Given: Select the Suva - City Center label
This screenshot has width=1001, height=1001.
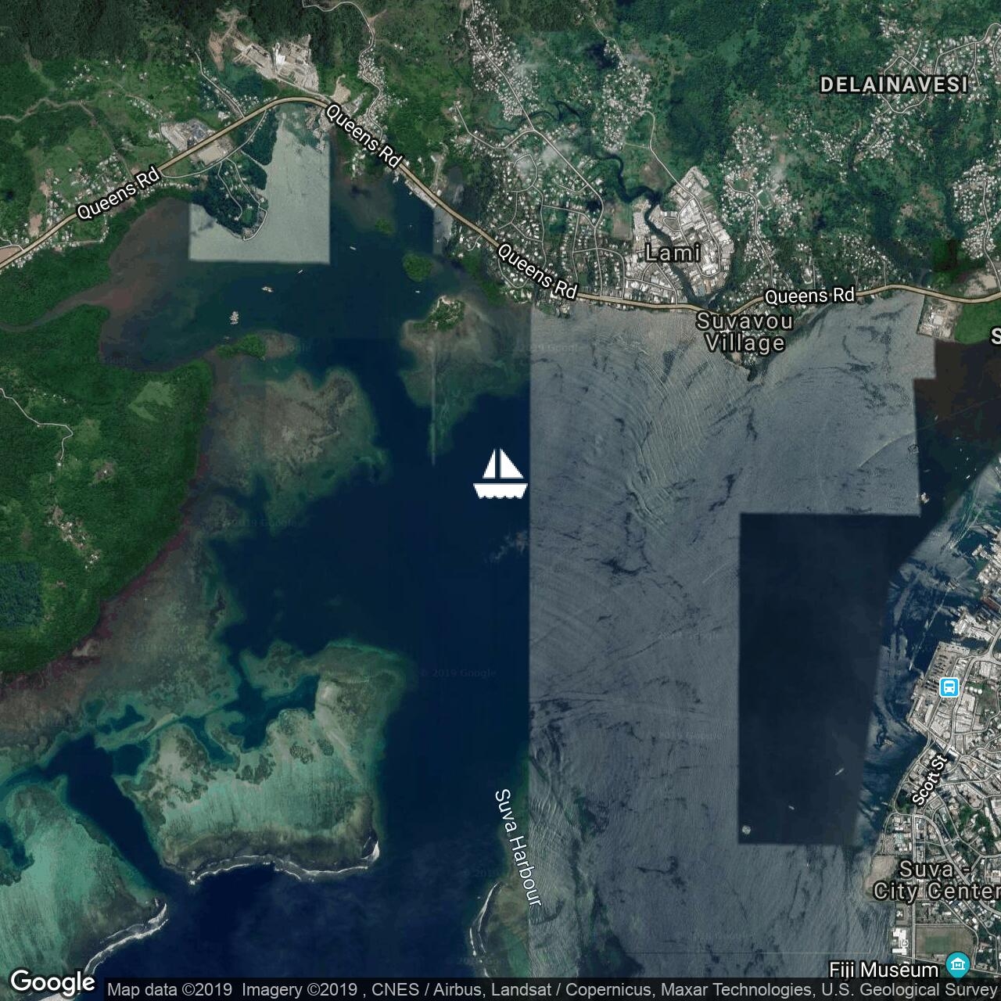Looking at the screenshot, I should click(x=937, y=881).
